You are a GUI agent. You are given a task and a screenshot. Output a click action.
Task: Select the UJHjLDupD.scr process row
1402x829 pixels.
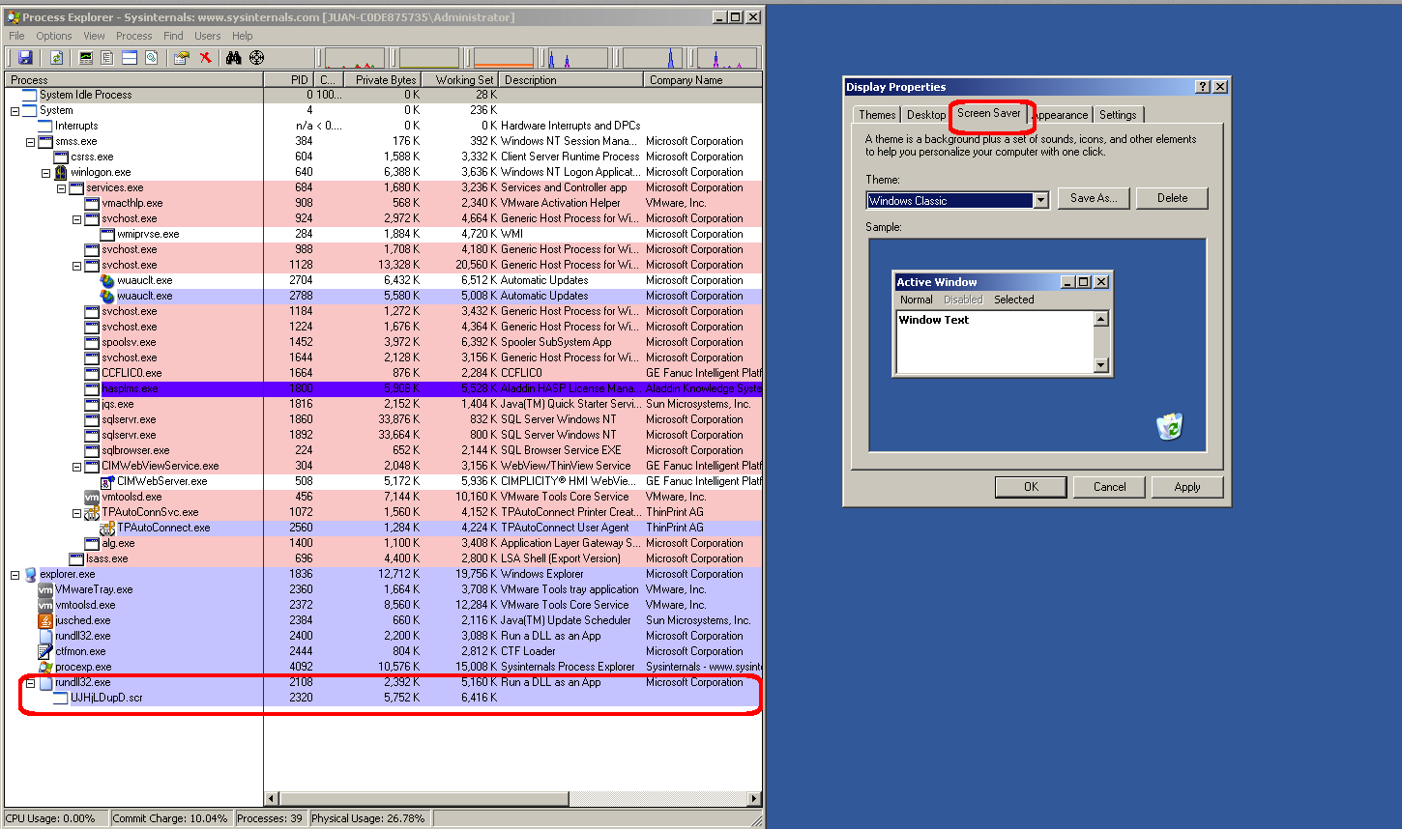106,698
